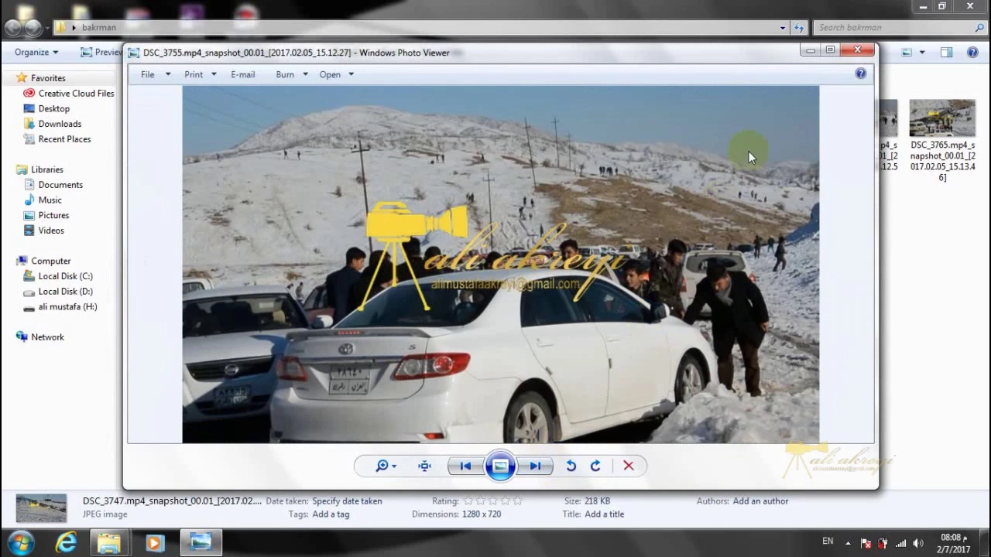Open address bar history dropdown in Explorer
This screenshot has width=991, height=557.
[783, 27]
